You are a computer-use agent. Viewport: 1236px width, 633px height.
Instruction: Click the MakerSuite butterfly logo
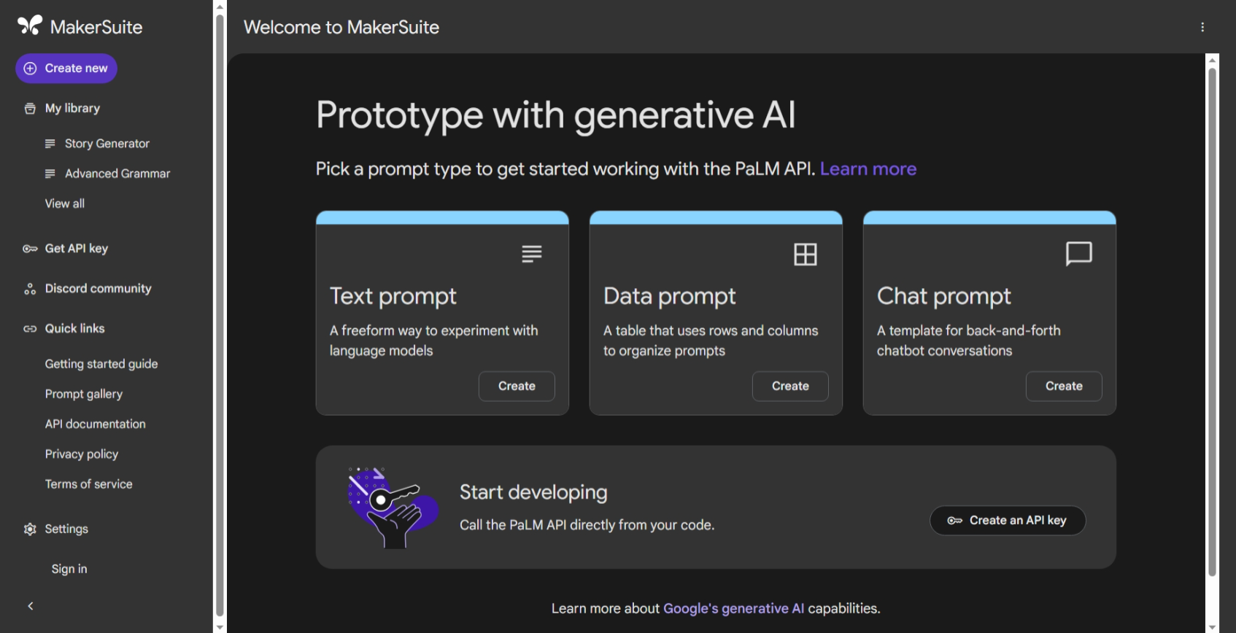click(x=30, y=26)
